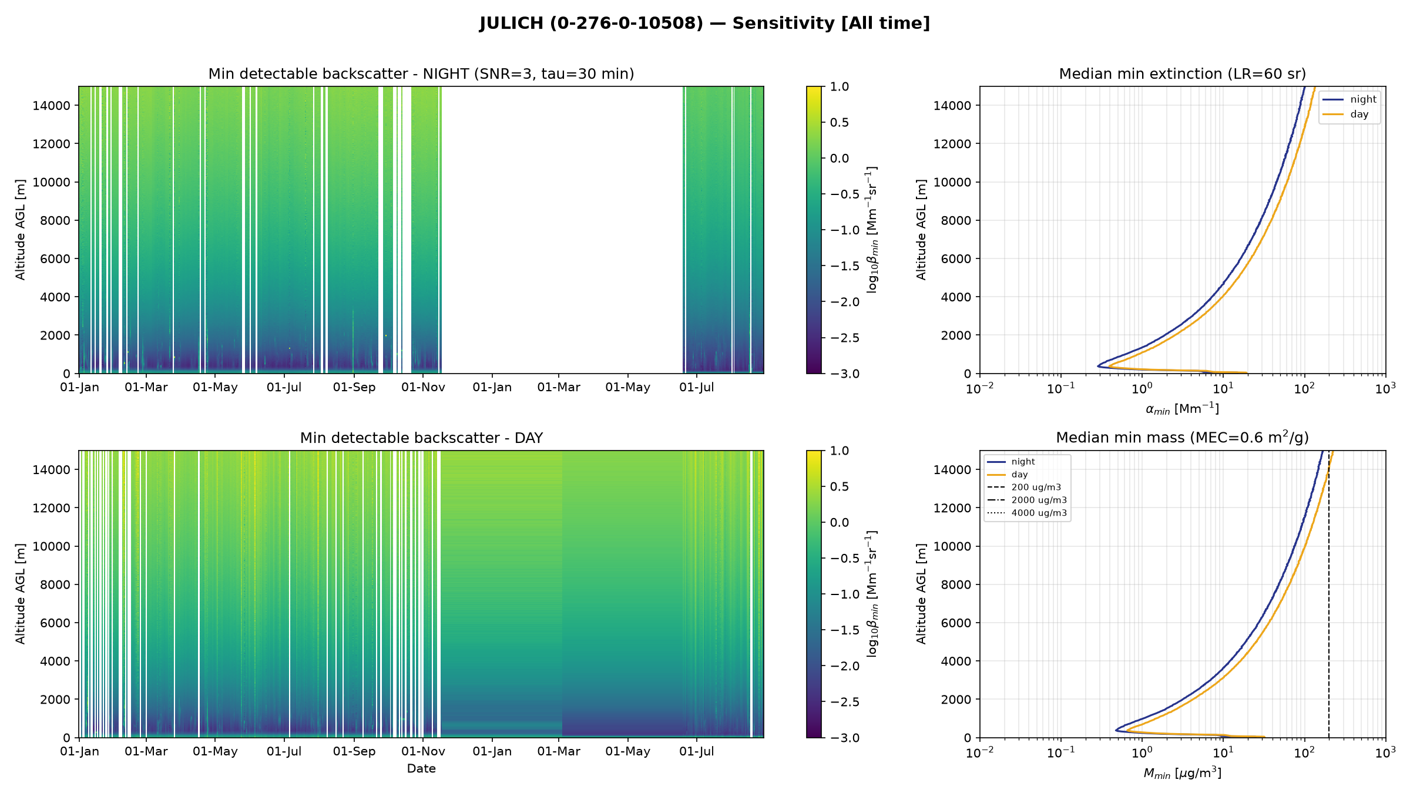Click '0.5' tick on DAY colorbar
The image size is (1410, 793).
[840, 486]
